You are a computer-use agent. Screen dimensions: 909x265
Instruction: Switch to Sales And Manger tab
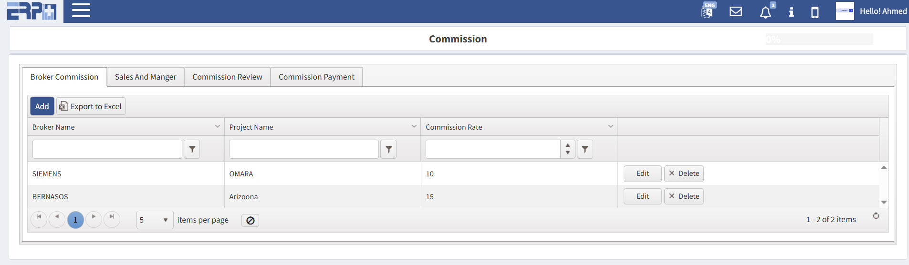146,77
